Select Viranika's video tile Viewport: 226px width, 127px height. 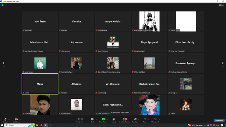click(x=77, y=22)
